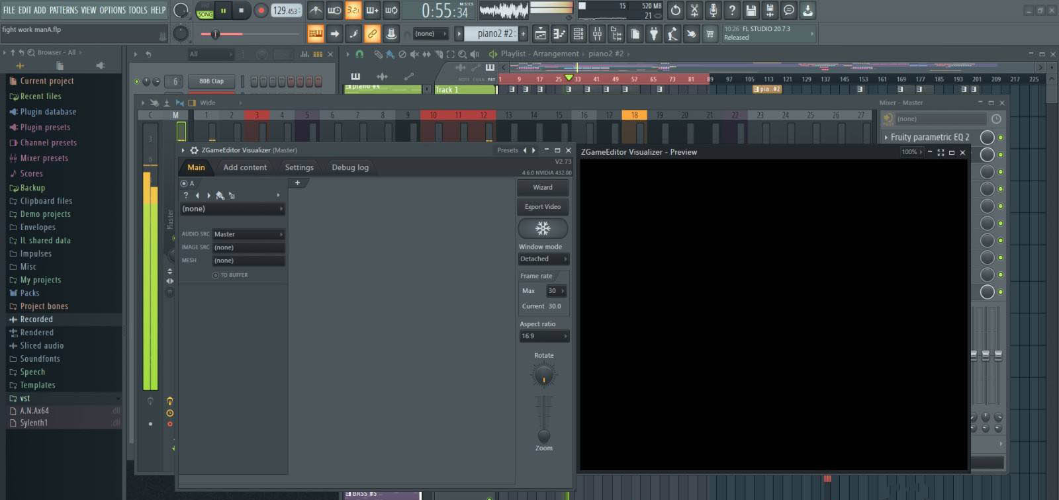The width and height of the screenshot is (1059, 500).
Task: Click the ZGameEditor Visualizer gear icon
Action: [x=194, y=151]
